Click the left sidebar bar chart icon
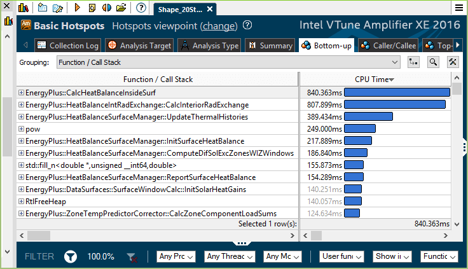Image resolution: width=468 pixels, height=269 pixels. pos(8,21)
